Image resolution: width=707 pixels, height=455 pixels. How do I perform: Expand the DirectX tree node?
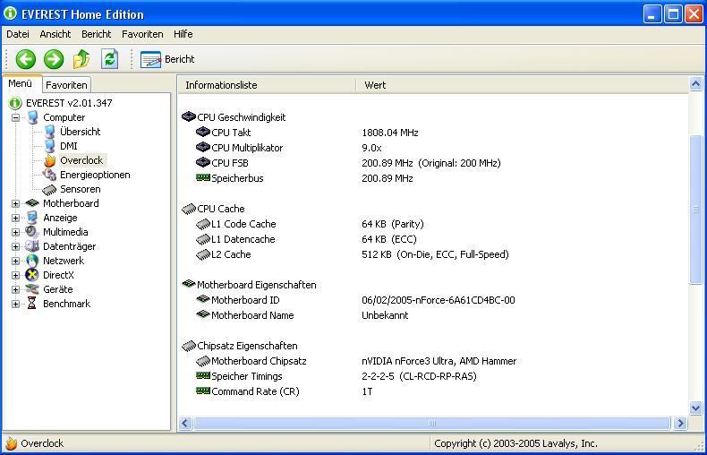[15, 275]
